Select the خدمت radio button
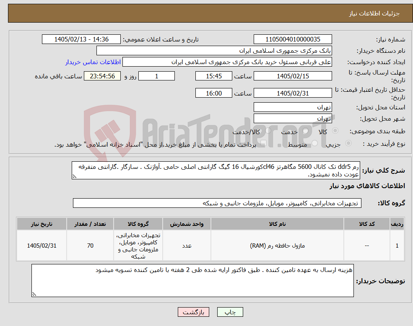Image resolution: width=413 pixels, height=326 pixels. pyautogui.click(x=306, y=131)
